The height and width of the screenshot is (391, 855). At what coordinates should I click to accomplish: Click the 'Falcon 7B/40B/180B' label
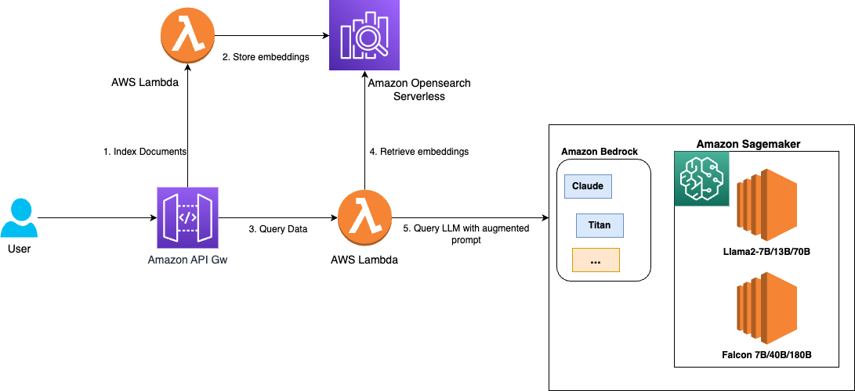(766, 355)
